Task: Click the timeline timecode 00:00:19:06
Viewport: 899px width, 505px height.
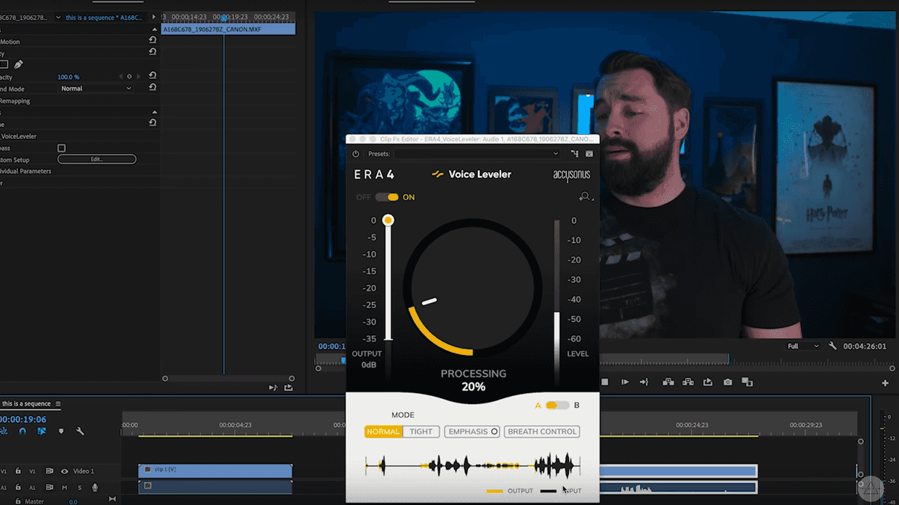Action: tap(23, 419)
